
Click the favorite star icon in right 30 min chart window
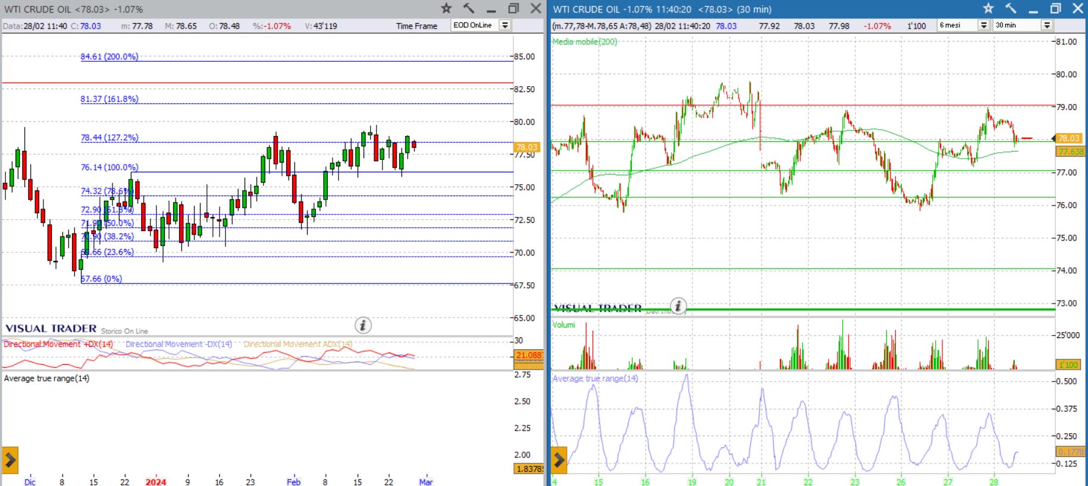click(x=988, y=8)
